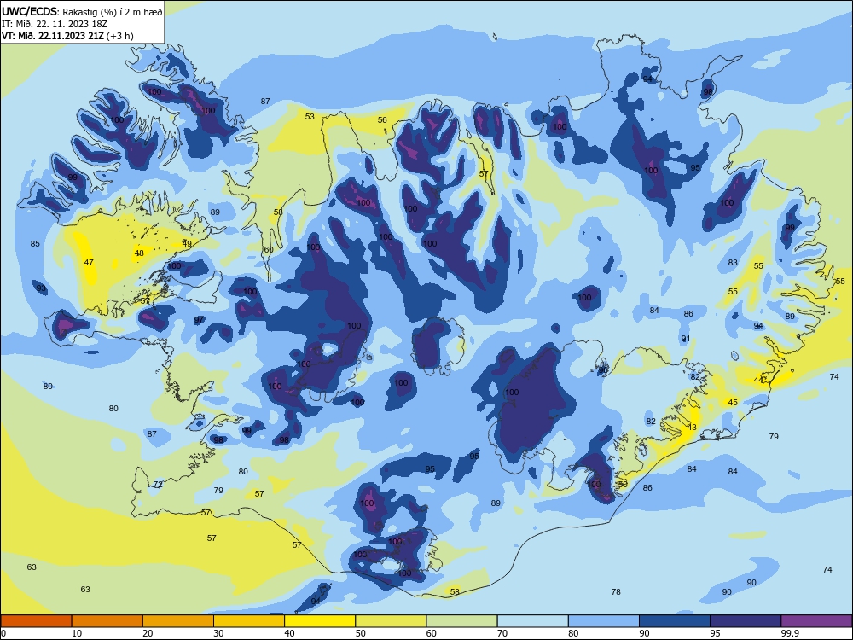Click the 'IT: Mið. 22. 11. 2023 18Z' line
The width and height of the screenshot is (853, 640).
(55, 24)
